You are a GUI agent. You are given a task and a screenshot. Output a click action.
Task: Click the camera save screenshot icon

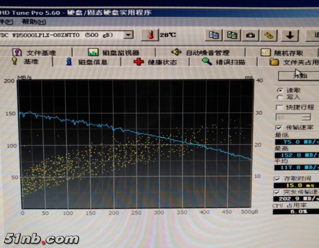coord(250,35)
